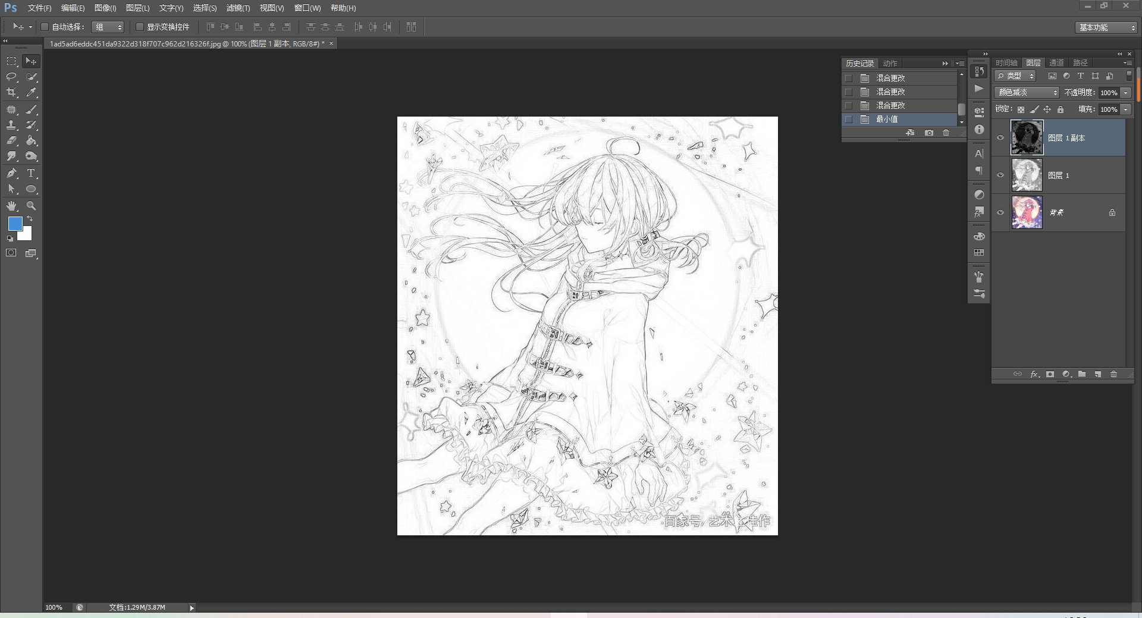Select the Rectangular Marquee tool
This screenshot has width=1142, height=618.
(11, 61)
